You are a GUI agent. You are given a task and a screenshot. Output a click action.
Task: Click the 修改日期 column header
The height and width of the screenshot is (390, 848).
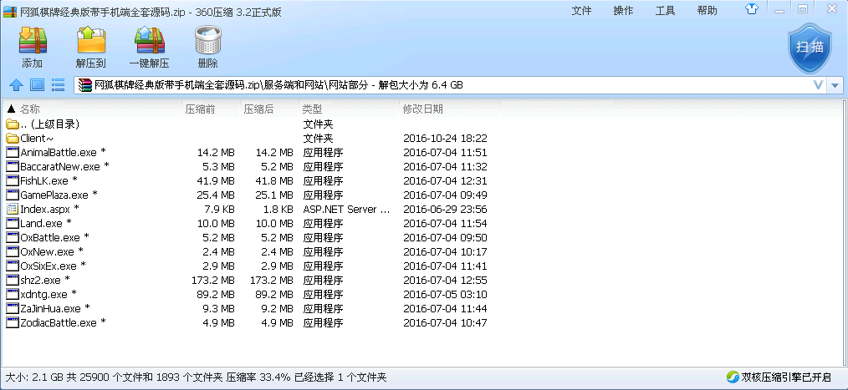tap(422, 109)
